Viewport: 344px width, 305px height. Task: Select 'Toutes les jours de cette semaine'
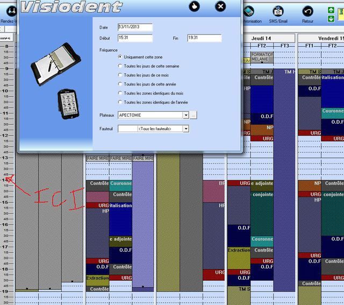[x=120, y=66]
